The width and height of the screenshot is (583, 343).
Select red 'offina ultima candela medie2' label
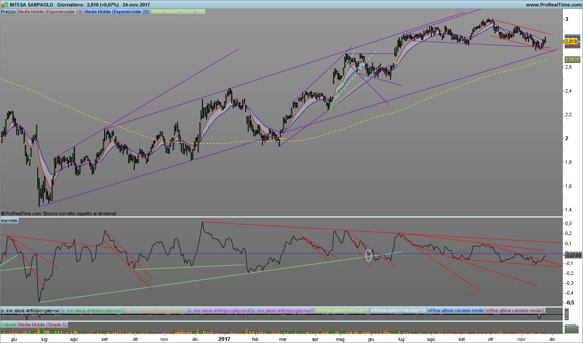pyautogui.click(x=515, y=310)
